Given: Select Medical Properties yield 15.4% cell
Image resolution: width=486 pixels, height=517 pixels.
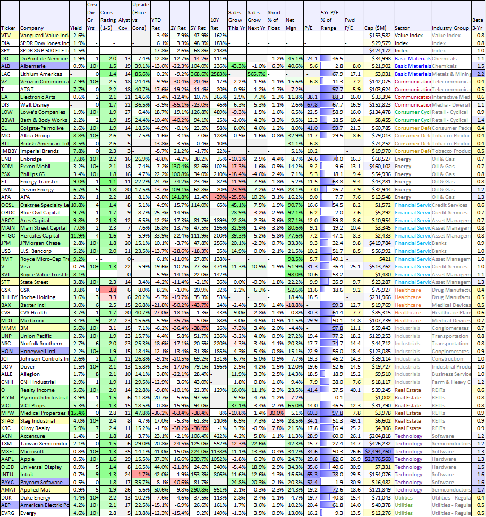Looking at the screenshot, I should [78, 413].
